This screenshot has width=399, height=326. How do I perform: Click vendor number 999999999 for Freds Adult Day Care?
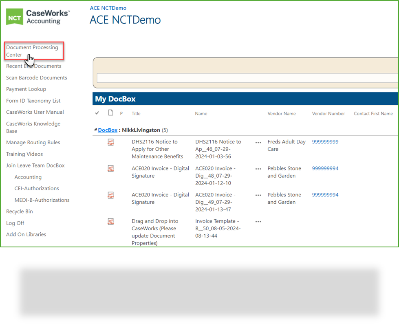(x=325, y=142)
